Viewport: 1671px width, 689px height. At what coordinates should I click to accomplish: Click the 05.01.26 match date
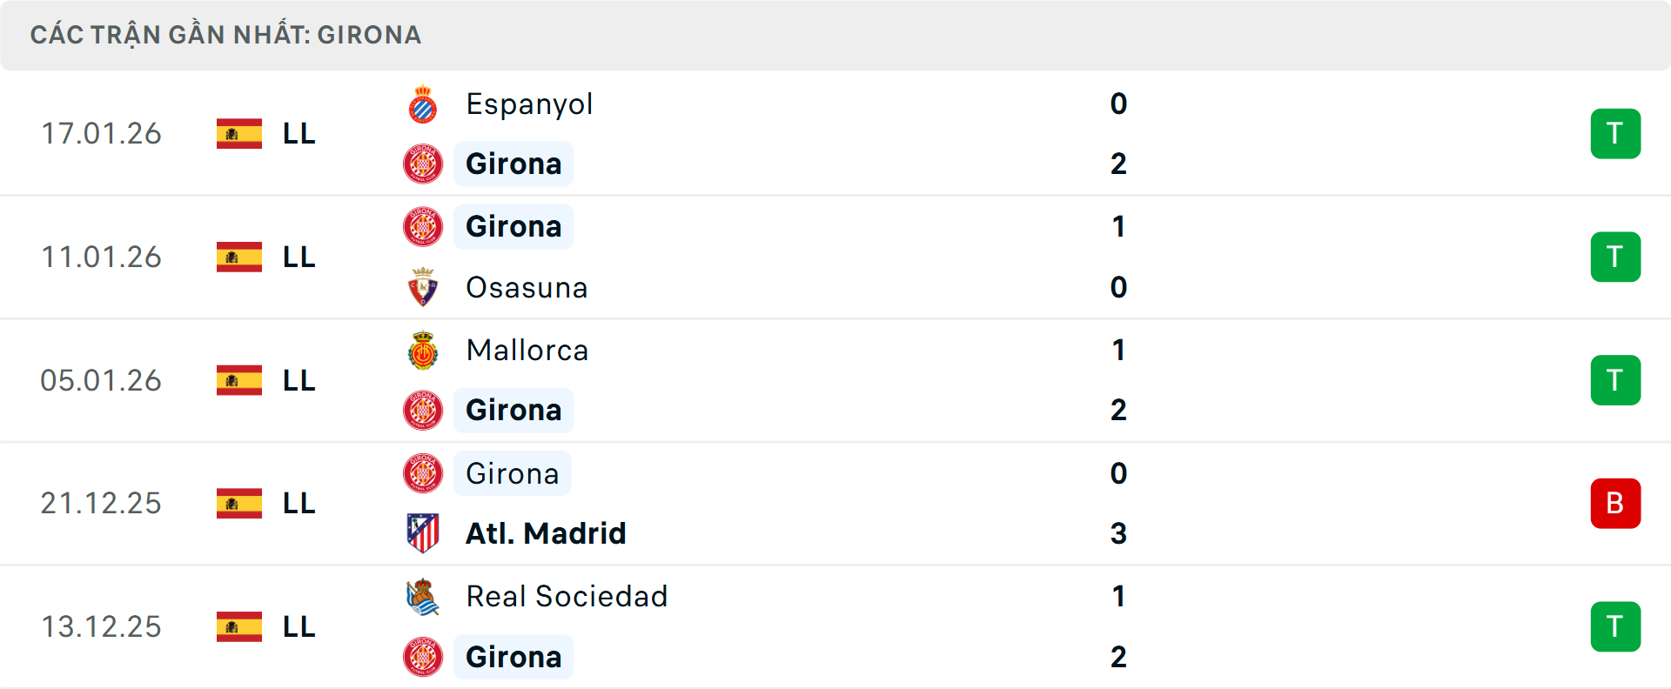click(101, 381)
